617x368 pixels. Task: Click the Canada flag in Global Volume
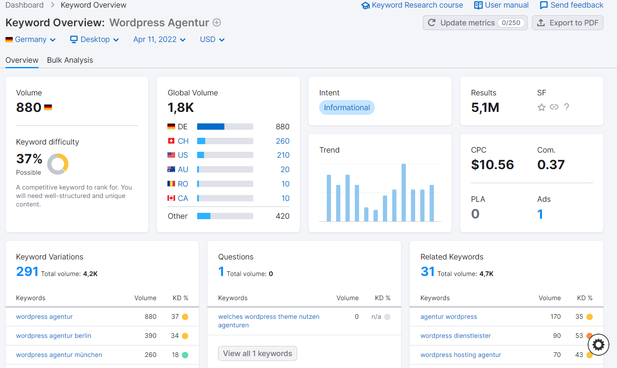point(171,198)
